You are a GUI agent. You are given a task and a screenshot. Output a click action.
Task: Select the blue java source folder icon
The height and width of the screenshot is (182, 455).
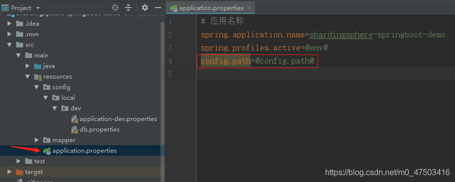click(x=38, y=66)
